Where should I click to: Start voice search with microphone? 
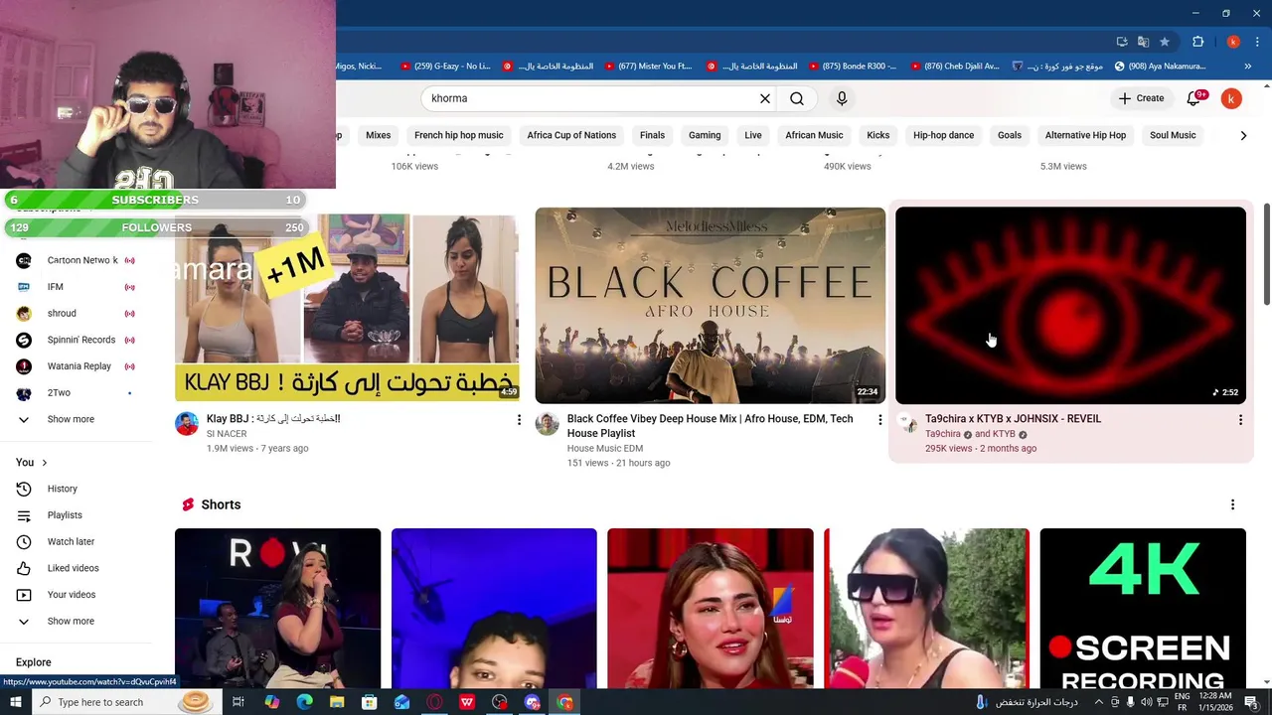click(x=842, y=98)
